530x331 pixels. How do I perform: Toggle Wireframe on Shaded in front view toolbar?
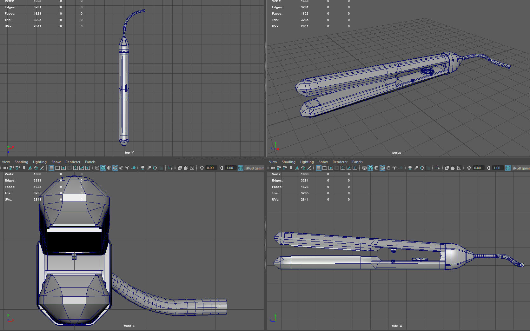coord(115,168)
